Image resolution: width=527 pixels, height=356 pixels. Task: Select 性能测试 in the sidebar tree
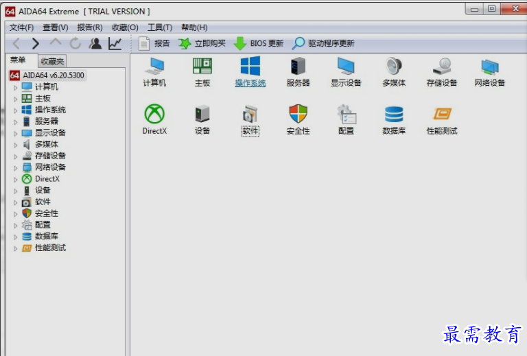(50, 248)
